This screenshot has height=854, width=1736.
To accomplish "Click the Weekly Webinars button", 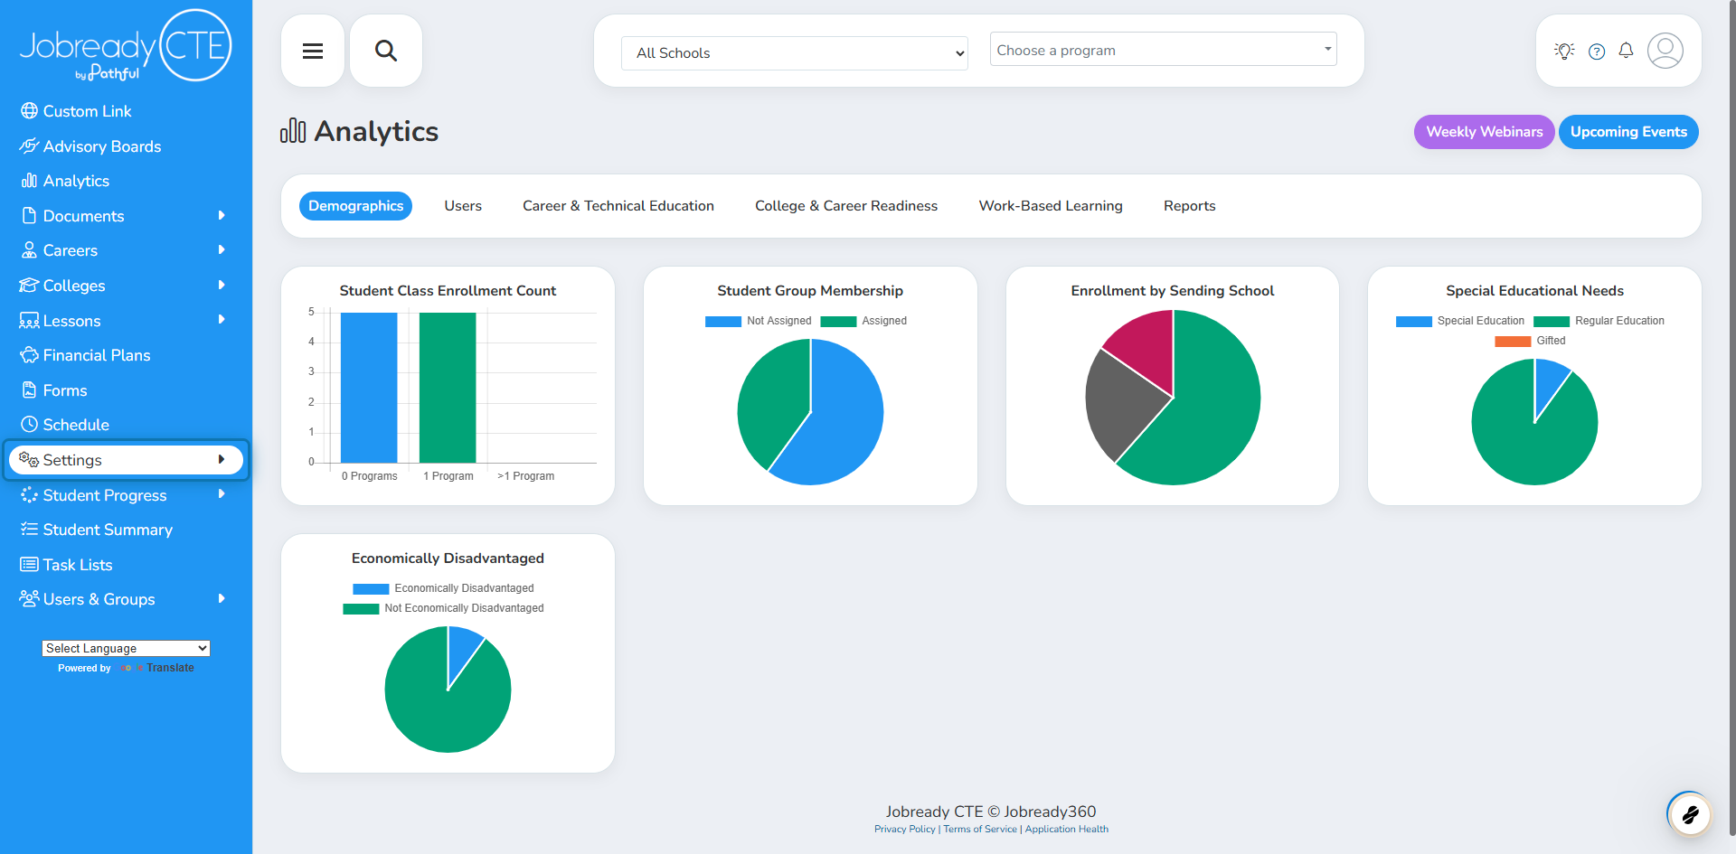I will [x=1484, y=132].
